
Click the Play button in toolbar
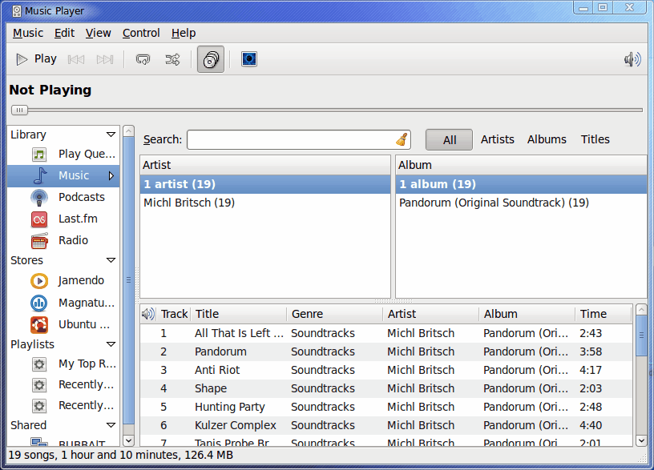(x=36, y=59)
